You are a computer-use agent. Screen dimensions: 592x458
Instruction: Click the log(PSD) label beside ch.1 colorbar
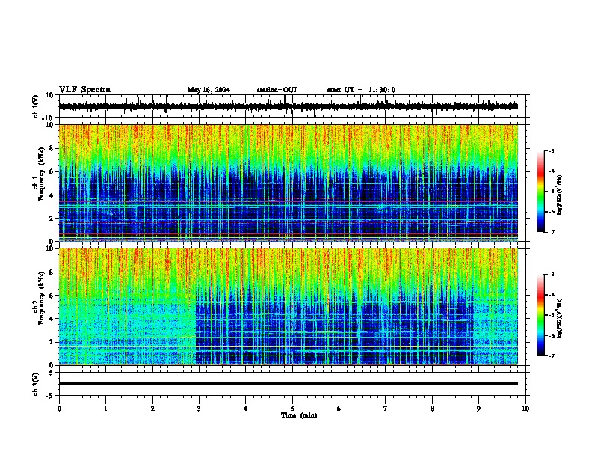click(560, 195)
